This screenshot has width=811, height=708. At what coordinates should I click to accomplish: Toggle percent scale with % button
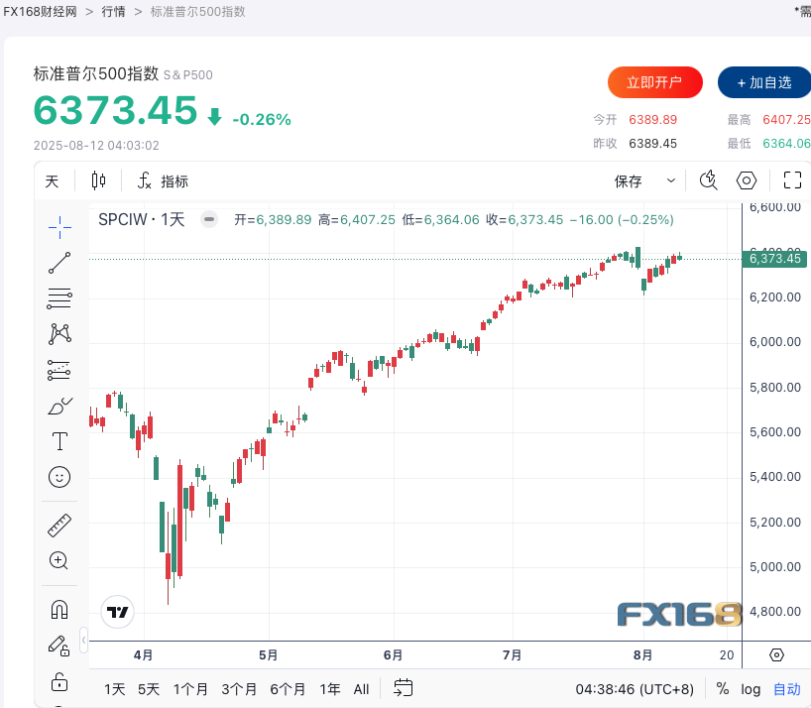click(723, 689)
